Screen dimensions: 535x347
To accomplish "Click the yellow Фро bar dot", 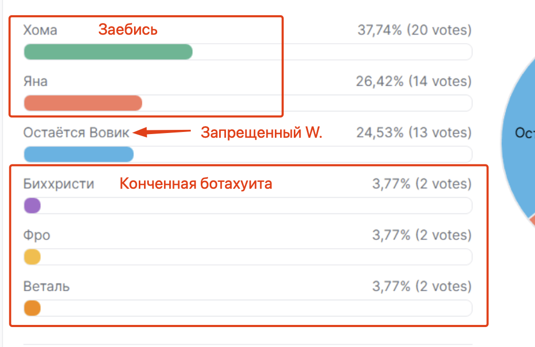I will click(33, 257).
